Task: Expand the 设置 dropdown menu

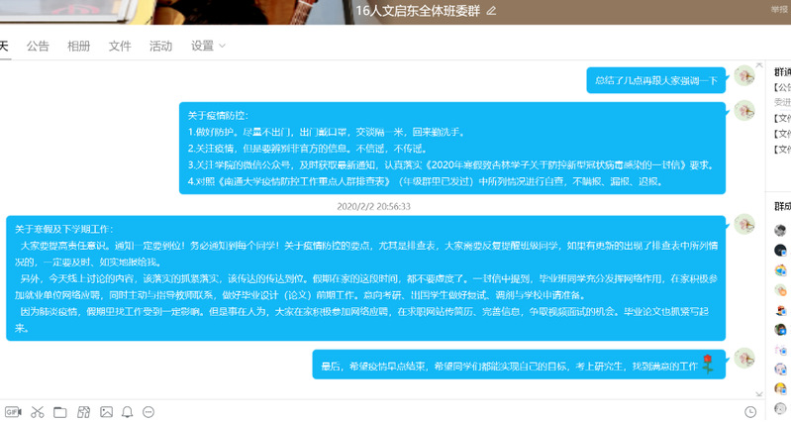Action: coord(209,46)
